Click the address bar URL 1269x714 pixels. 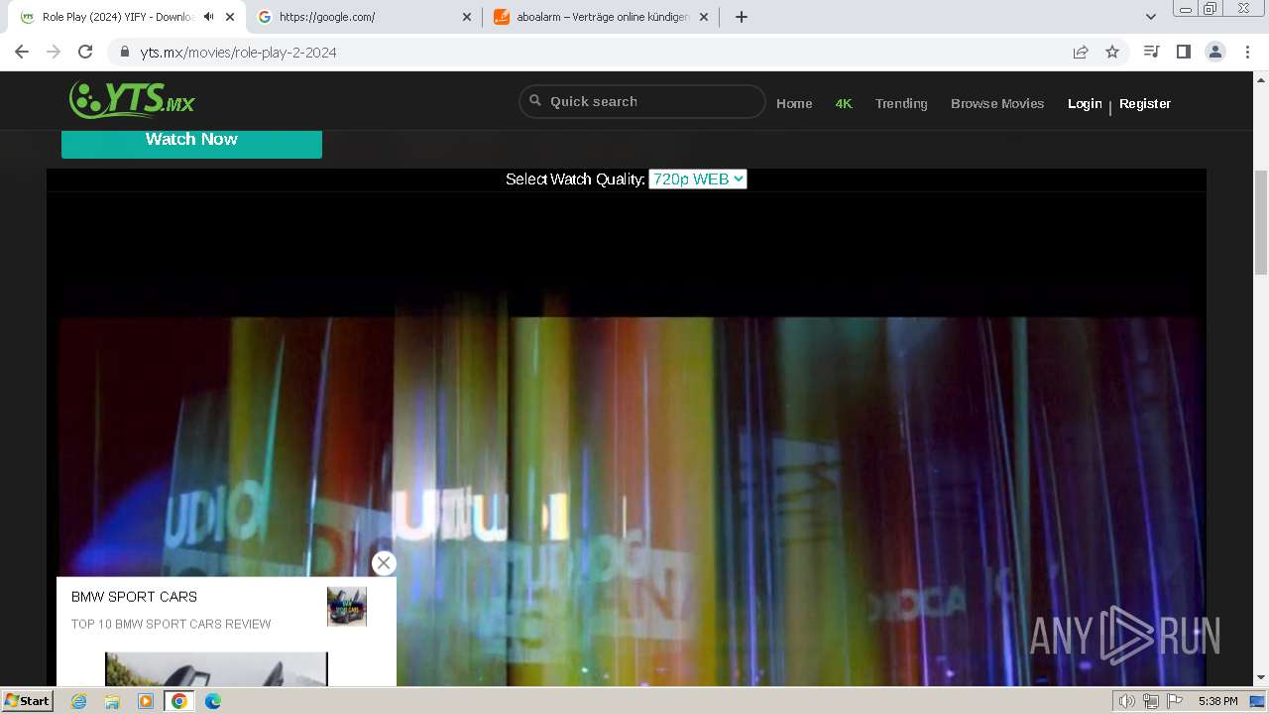[238, 53]
